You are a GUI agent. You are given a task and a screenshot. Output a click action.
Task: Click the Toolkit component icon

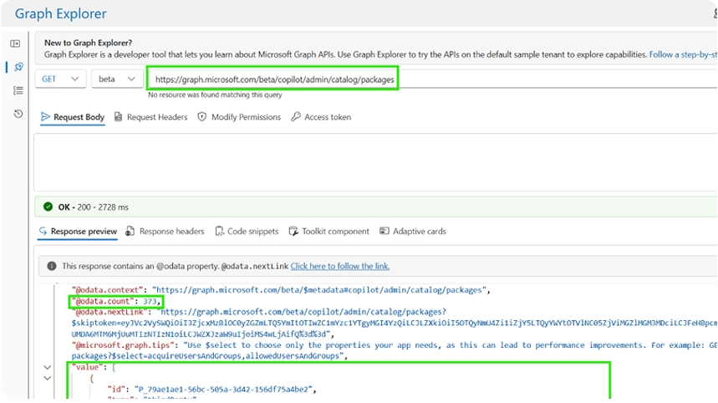tap(293, 231)
